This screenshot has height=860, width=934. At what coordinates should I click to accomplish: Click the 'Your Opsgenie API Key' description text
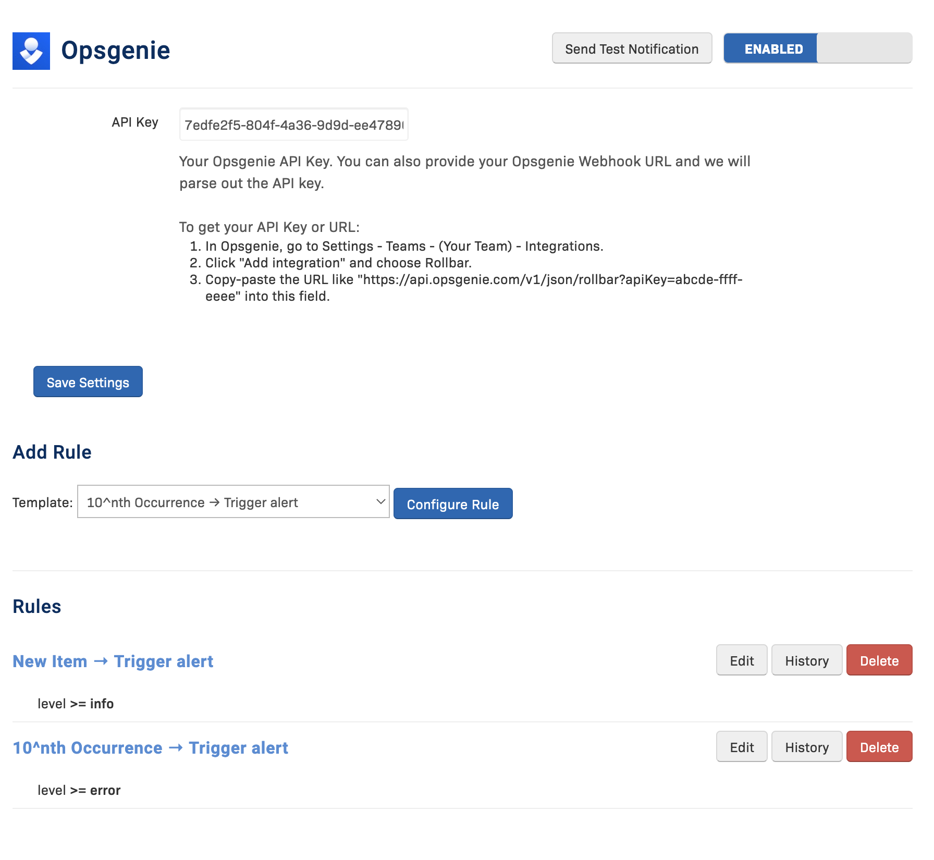click(x=465, y=172)
